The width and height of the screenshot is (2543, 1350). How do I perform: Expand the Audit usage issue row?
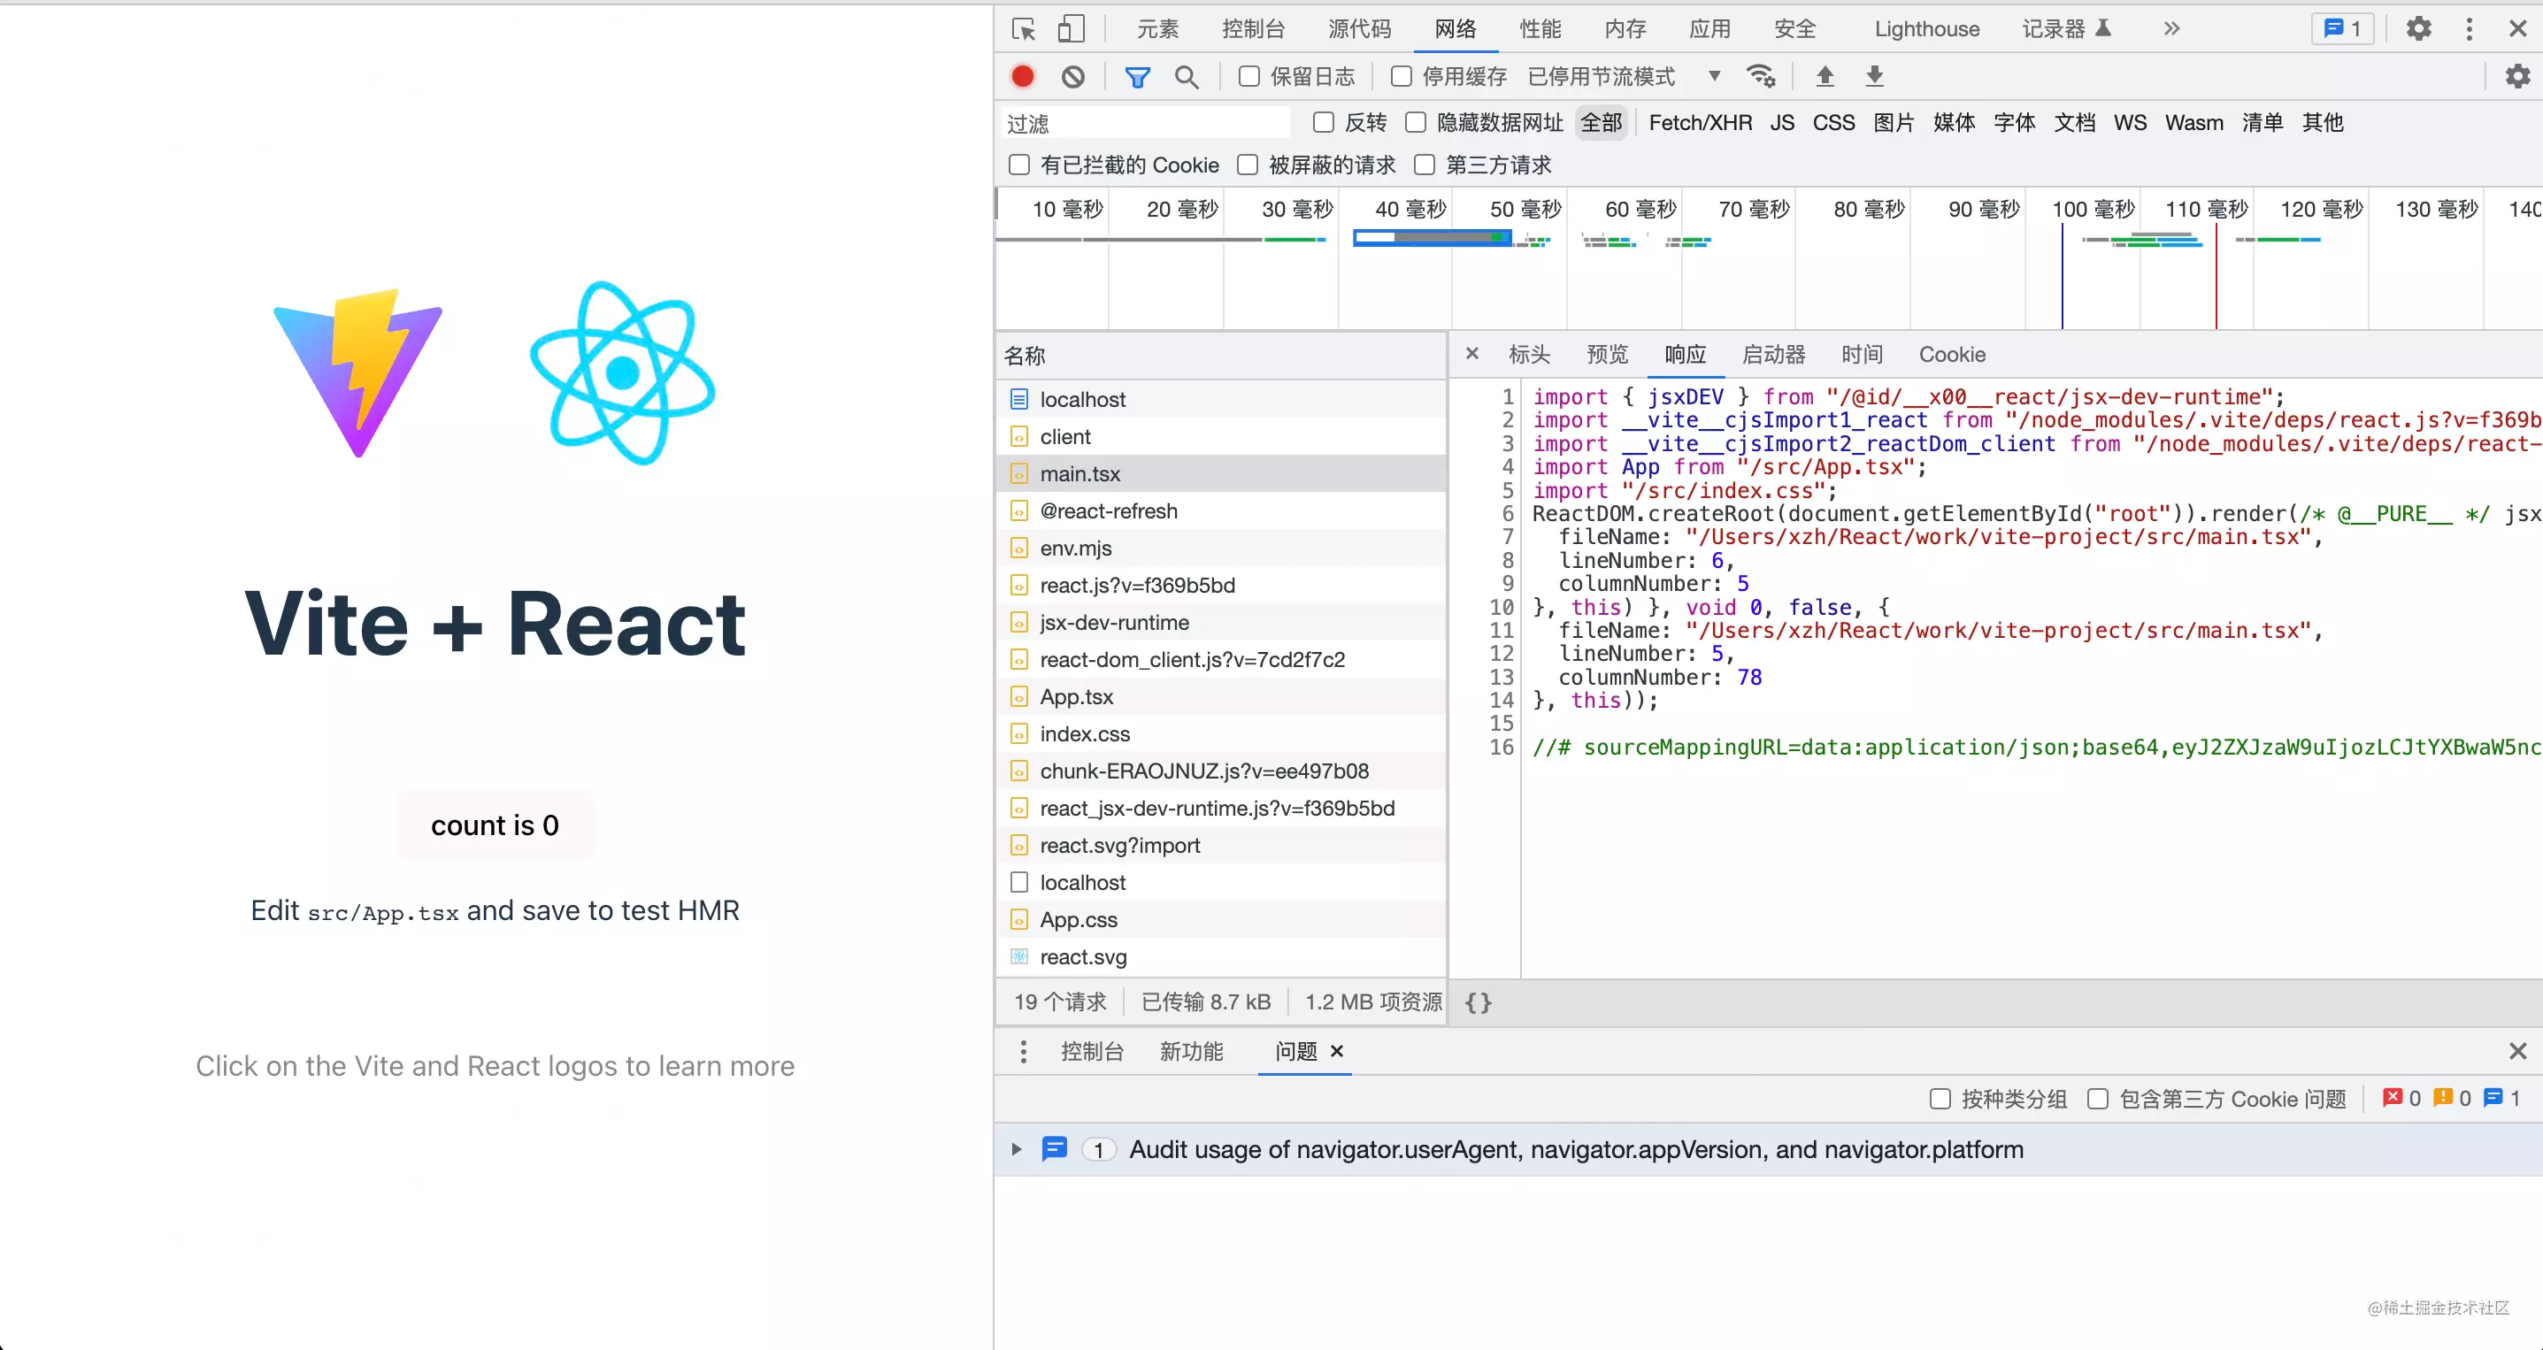tap(1016, 1148)
